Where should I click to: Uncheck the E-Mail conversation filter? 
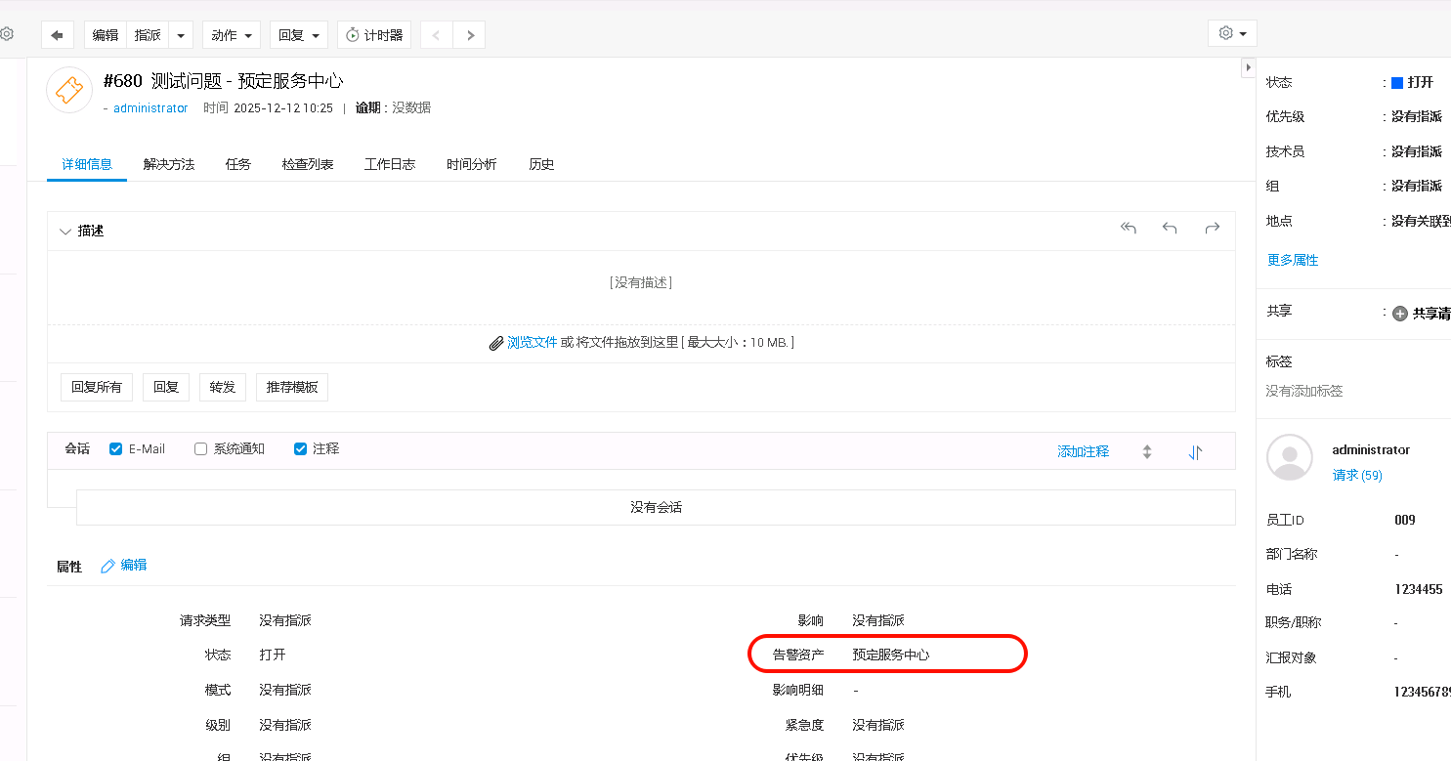click(116, 449)
